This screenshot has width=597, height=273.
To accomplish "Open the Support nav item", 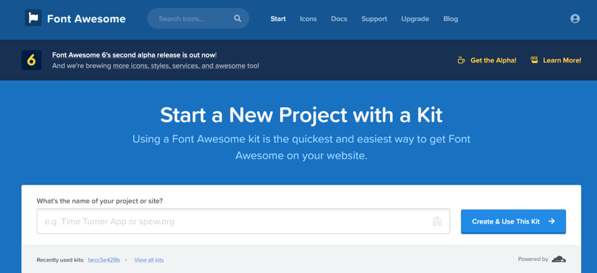I will 374,19.
